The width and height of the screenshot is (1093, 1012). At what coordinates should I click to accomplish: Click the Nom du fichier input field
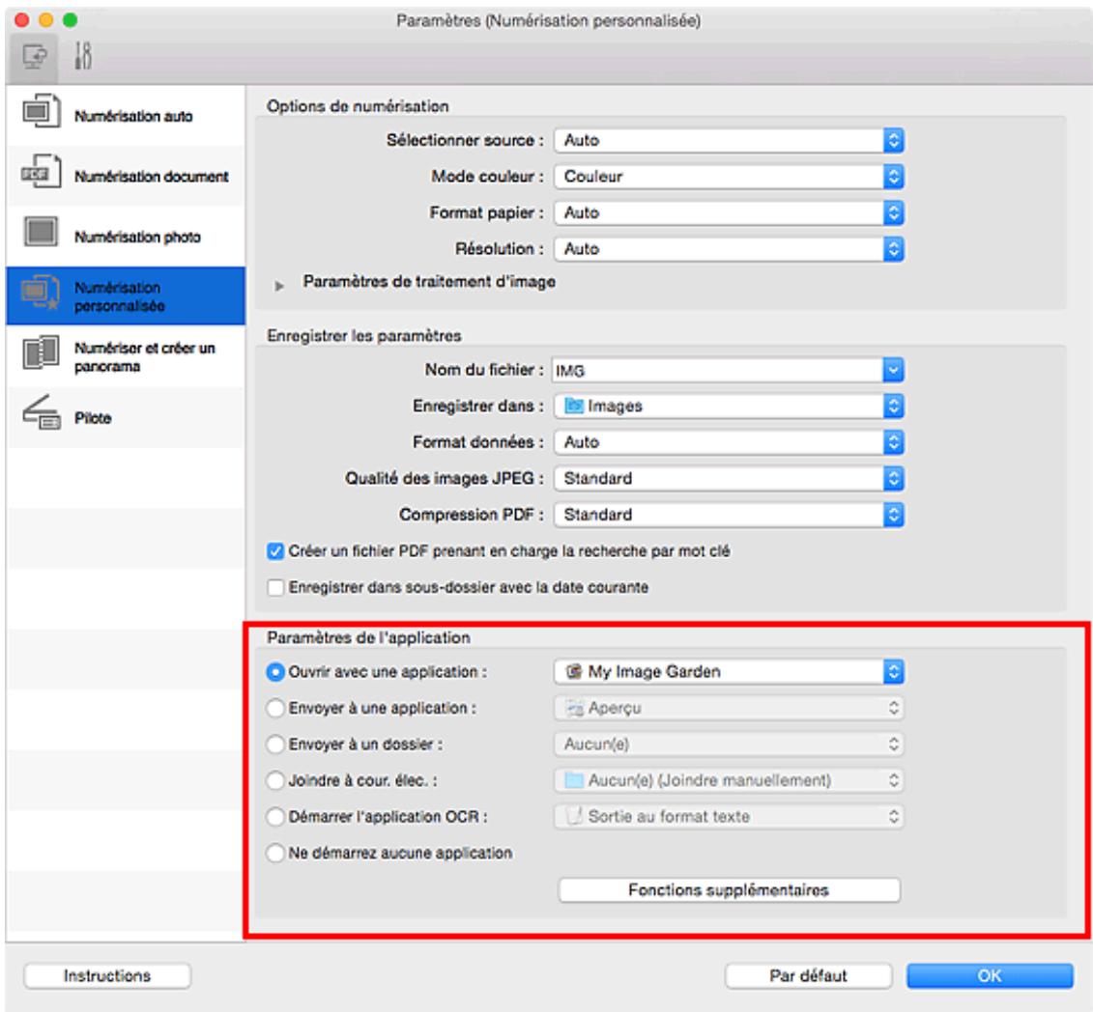click(x=715, y=370)
